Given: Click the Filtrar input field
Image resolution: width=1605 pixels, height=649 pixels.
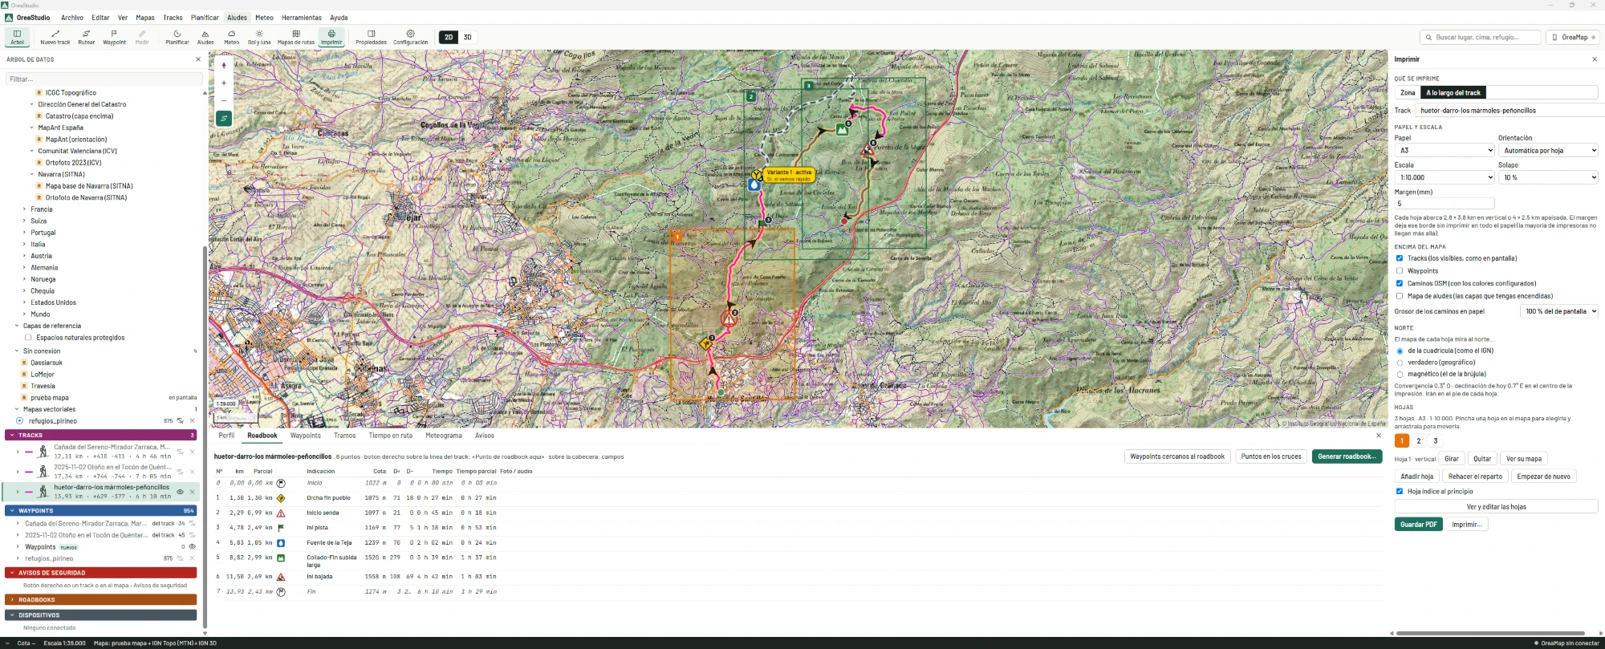Looking at the screenshot, I should pyautogui.click(x=104, y=79).
